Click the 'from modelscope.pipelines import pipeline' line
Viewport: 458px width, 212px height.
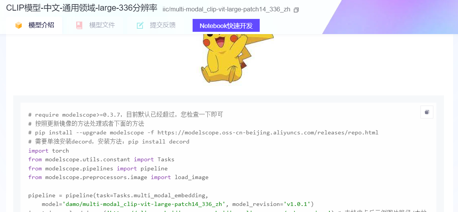[98, 169]
